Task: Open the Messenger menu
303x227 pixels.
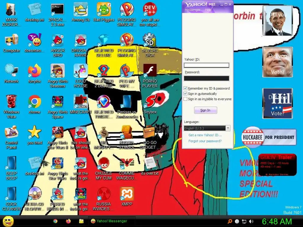Action: pyautogui.click(x=192, y=10)
